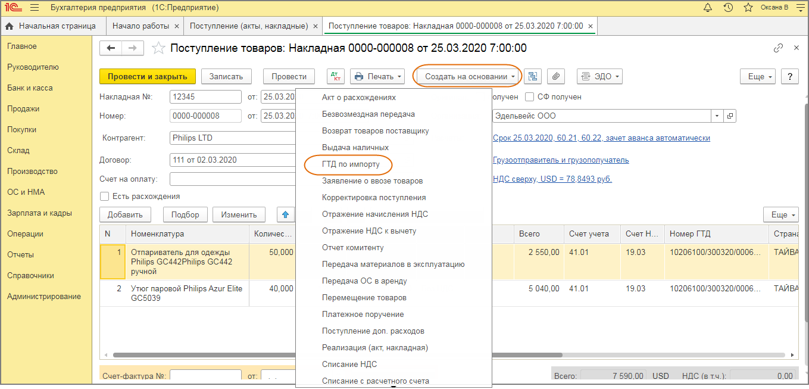Show Дт/Кт postings of the document
This screenshot has width=809, height=389.
coord(336,76)
